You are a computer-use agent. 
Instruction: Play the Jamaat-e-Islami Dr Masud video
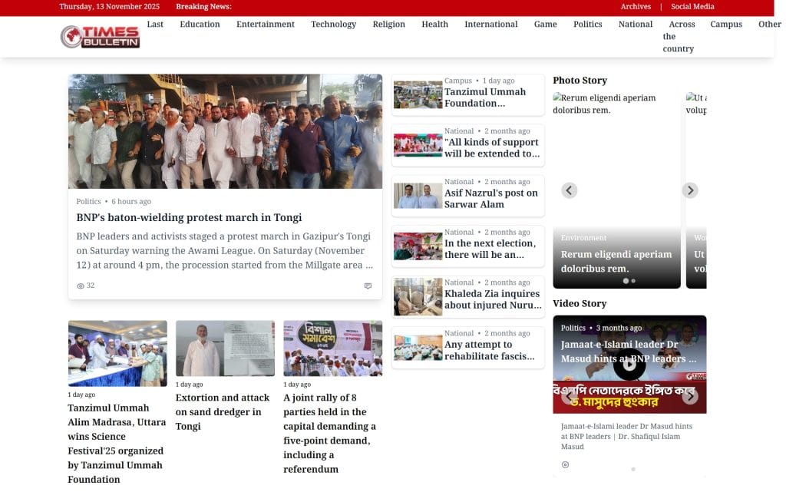tap(629, 364)
